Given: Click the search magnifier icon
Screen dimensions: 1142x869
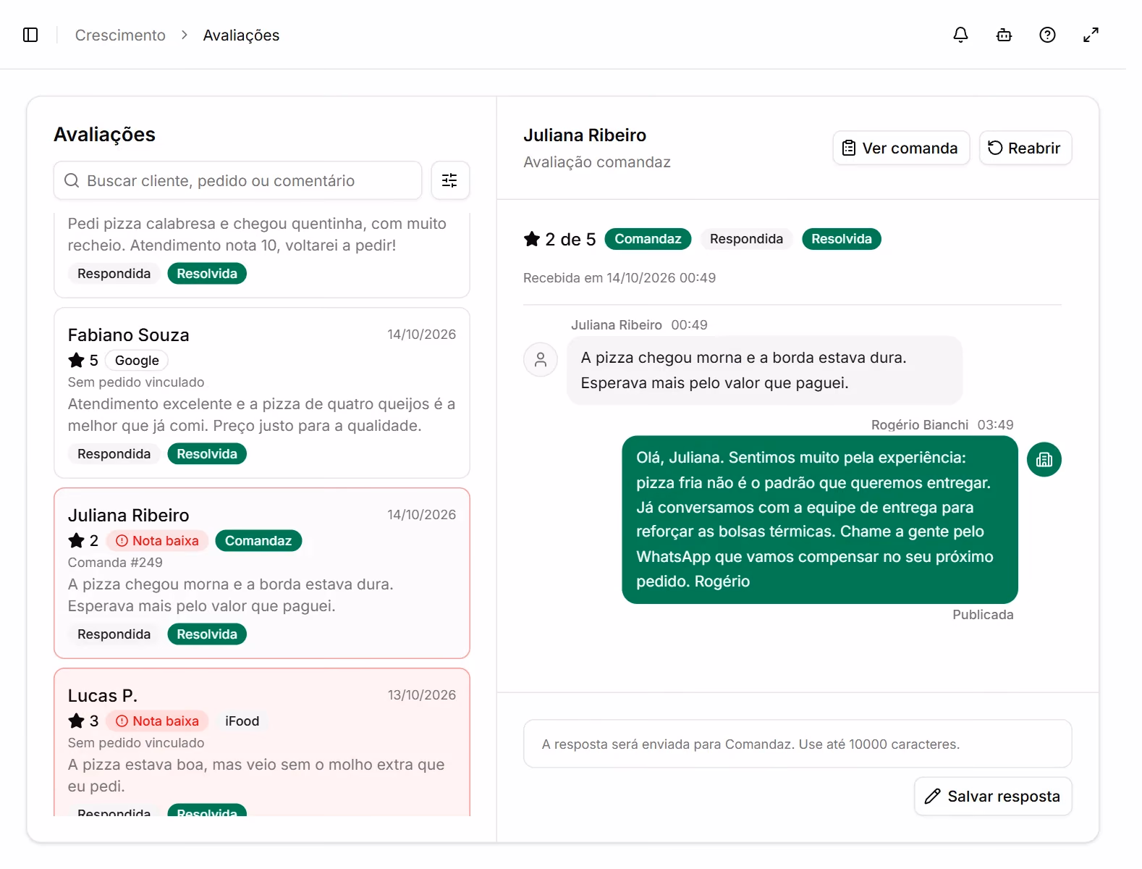Looking at the screenshot, I should (72, 180).
